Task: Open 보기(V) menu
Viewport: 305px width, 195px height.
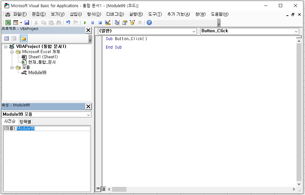Action: (x=57, y=14)
